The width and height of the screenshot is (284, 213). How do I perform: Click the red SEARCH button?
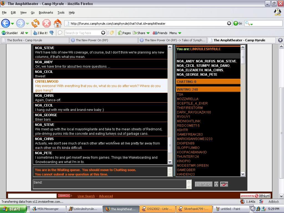click(x=64, y=196)
